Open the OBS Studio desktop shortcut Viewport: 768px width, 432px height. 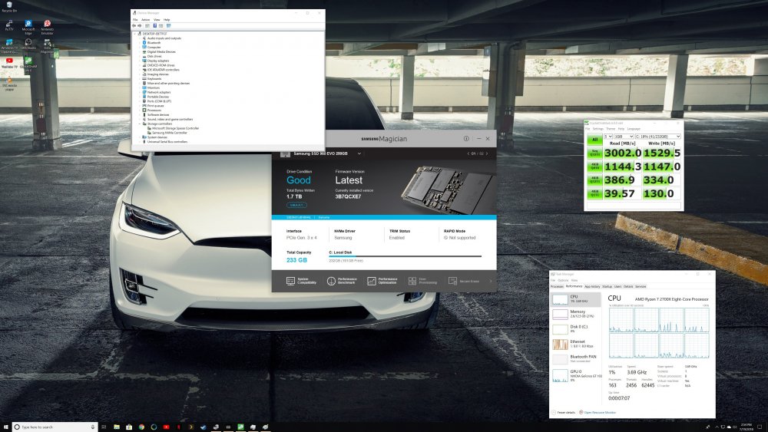(x=28, y=44)
